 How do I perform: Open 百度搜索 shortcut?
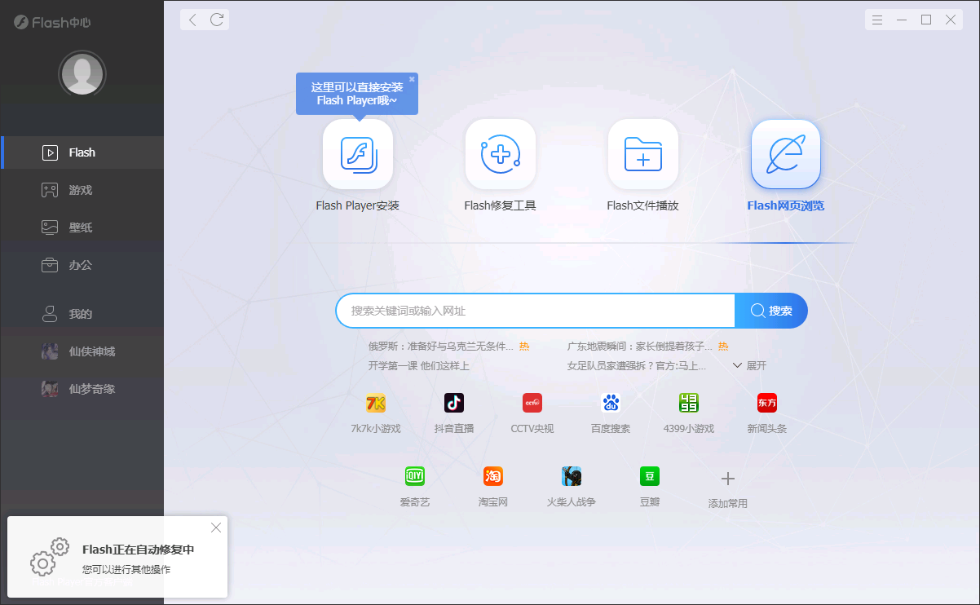coord(611,403)
